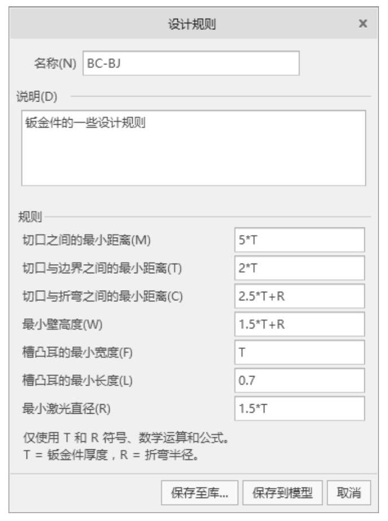Select the 最小激光直径 field showing 1.5*T
Screen dimensions: 388x521
[299, 409]
